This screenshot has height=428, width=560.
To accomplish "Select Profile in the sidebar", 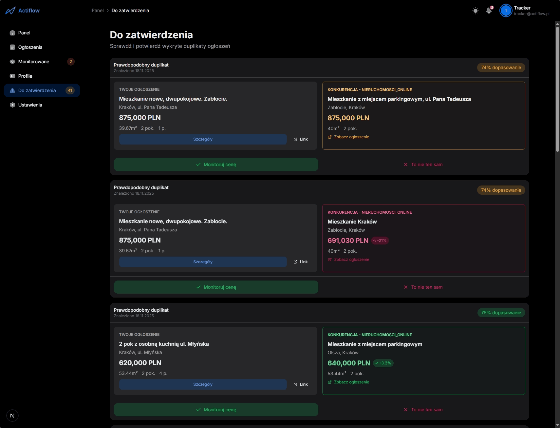I will (x=12, y=76).
